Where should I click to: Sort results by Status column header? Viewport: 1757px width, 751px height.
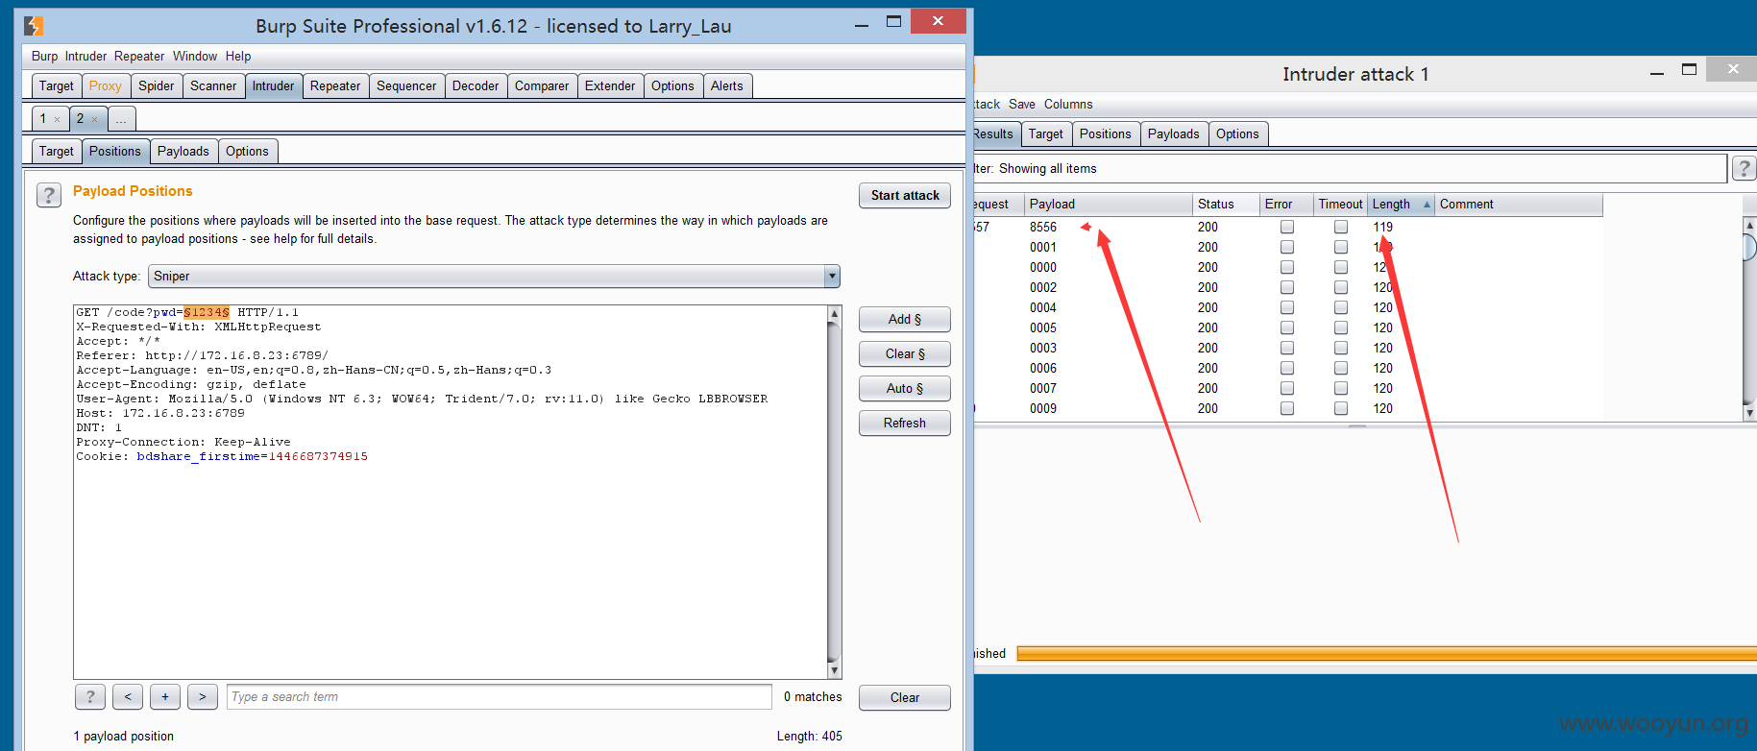tap(1227, 205)
